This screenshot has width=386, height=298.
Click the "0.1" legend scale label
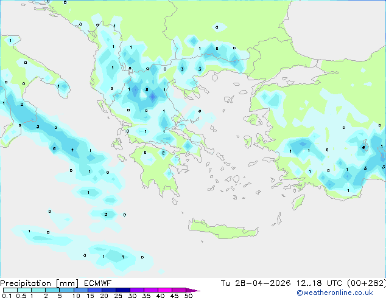[x=7, y=296]
